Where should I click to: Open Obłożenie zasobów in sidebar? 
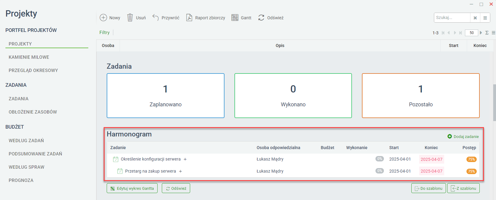(33, 112)
